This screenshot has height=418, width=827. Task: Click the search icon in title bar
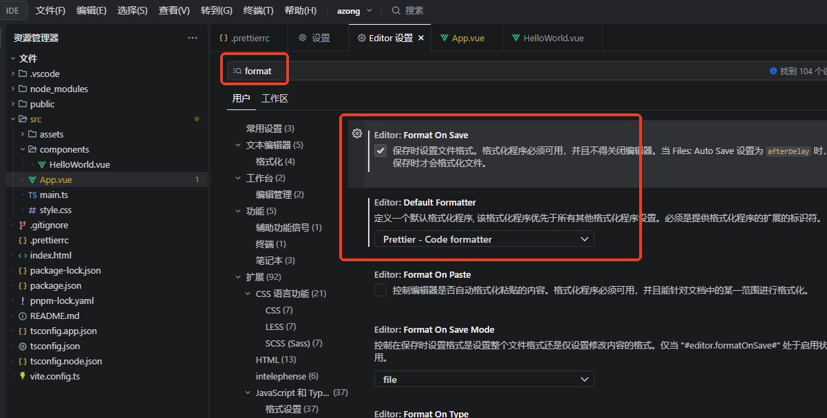396,10
